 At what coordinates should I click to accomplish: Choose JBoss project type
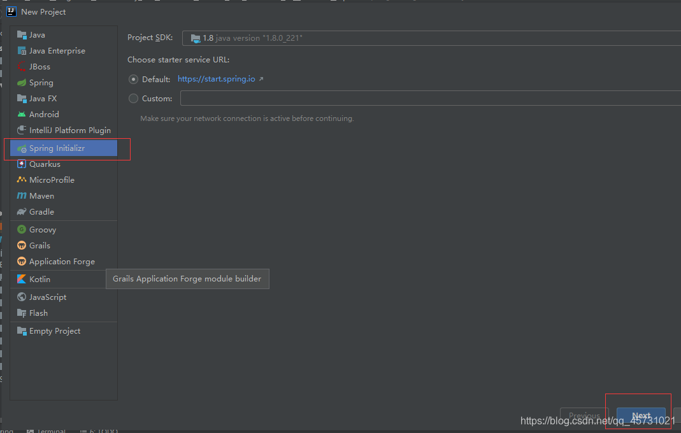tap(64, 66)
